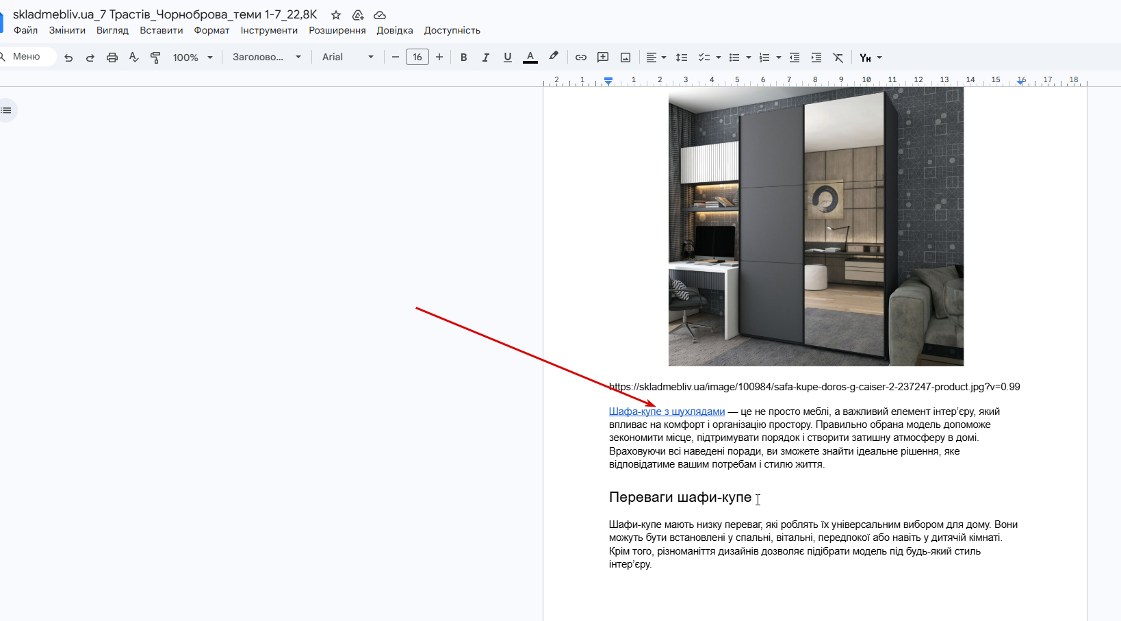Print the document using the printer icon
Viewport: 1121px width, 621px height.
[x=112, y=58]
